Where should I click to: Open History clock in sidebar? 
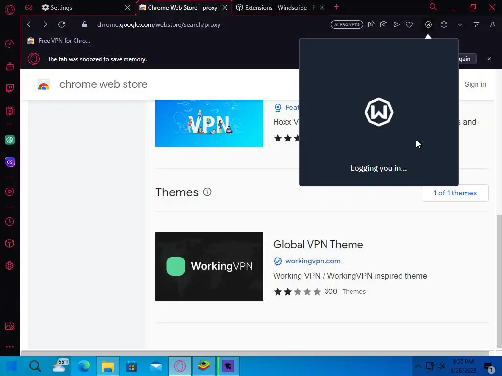click(10, 222)
